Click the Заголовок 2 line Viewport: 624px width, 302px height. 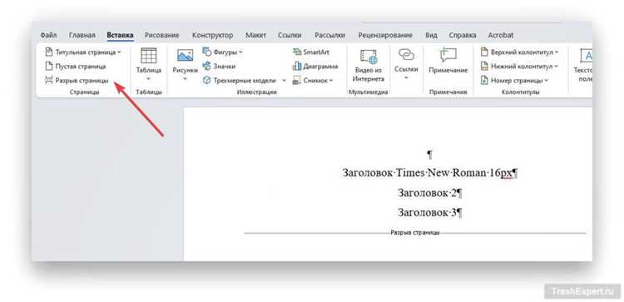[429, 193]
